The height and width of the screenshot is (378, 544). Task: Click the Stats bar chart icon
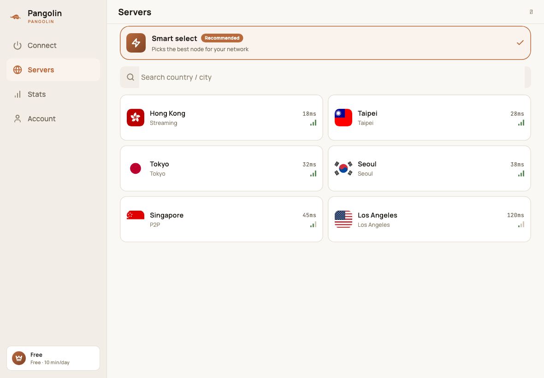(18, 94)
